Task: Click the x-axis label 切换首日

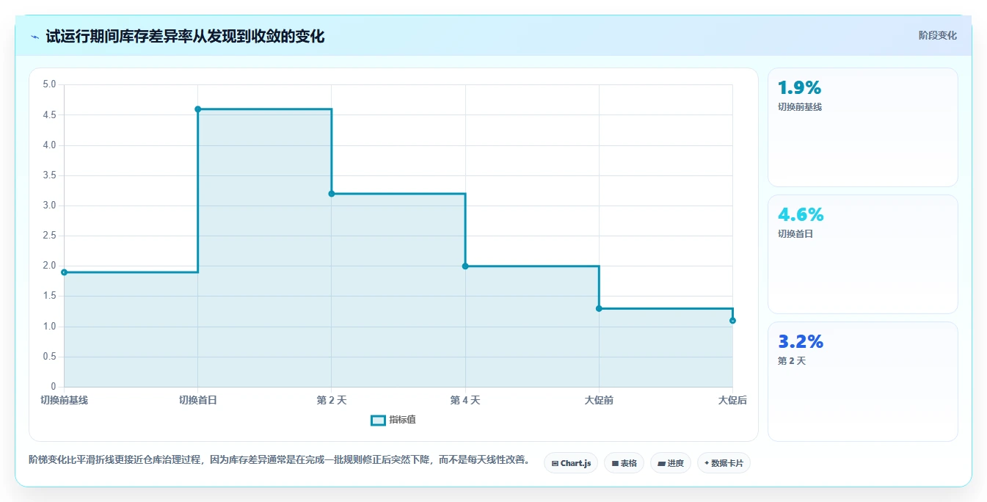Action: [x=198, y=400]
